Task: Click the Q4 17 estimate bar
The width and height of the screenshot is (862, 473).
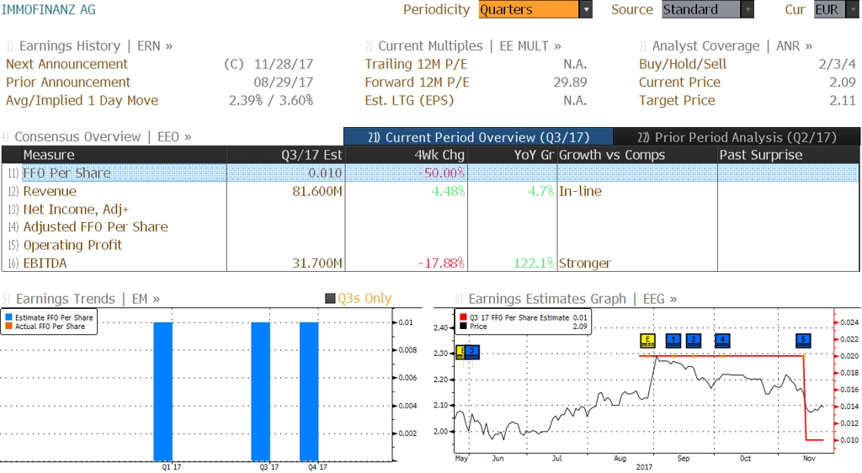Action: pos(309,391)
